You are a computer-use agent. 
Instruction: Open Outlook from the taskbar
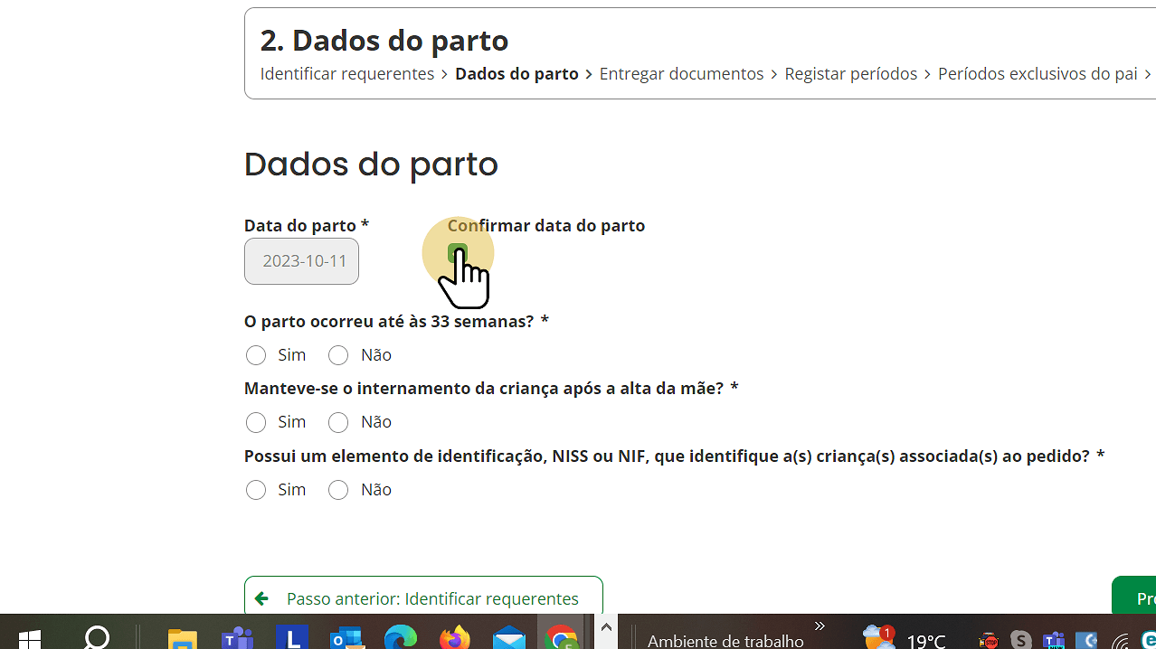tap(346, 638)
